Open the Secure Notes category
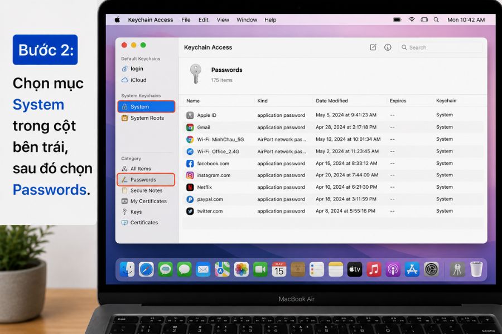 pos(146,190)
